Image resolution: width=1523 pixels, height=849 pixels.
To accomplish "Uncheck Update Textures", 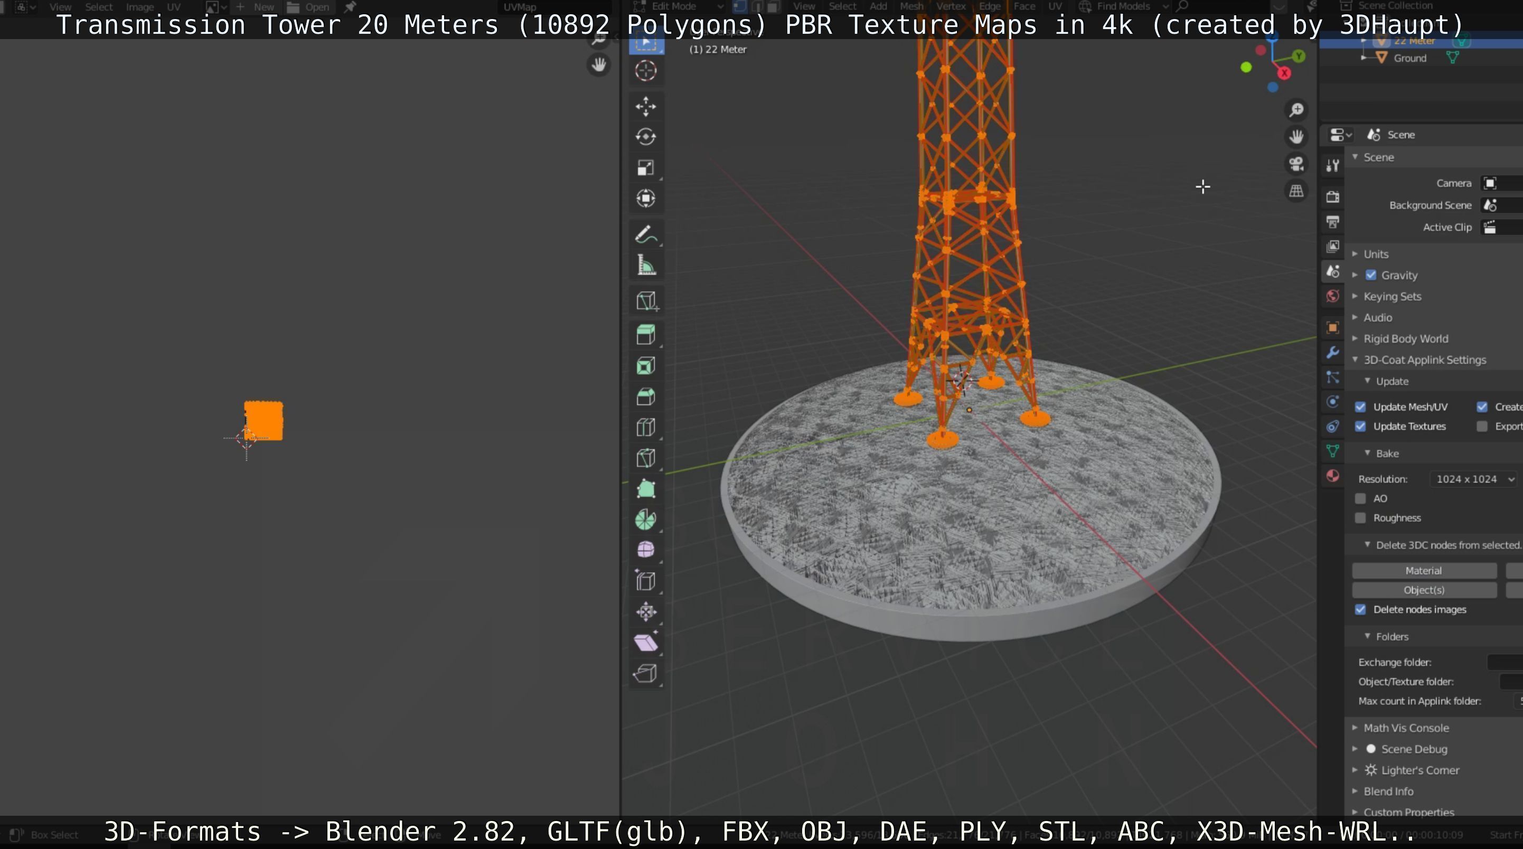I will pyautogui.click(x=1360, y=427).
